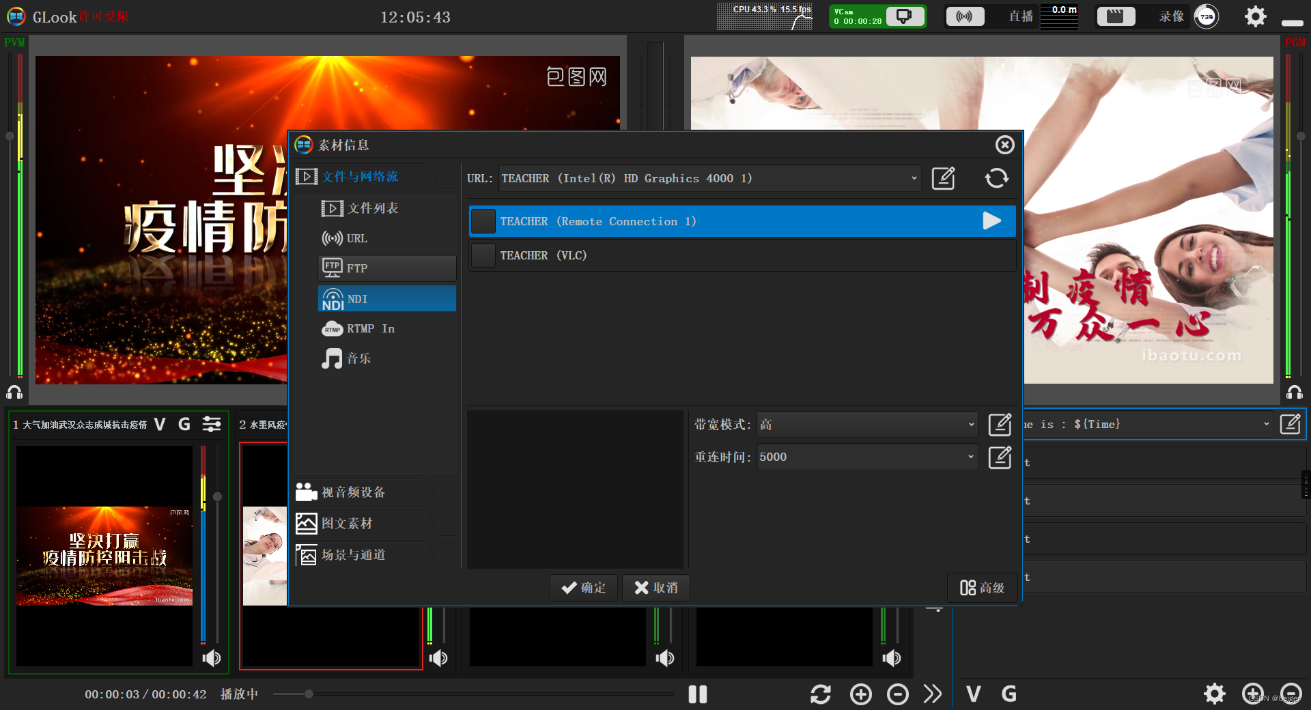The width and height of the screenshot is (1311, 710).
Task: Expand the TEACHER URL dropdown list
Action: pos(914,178)
